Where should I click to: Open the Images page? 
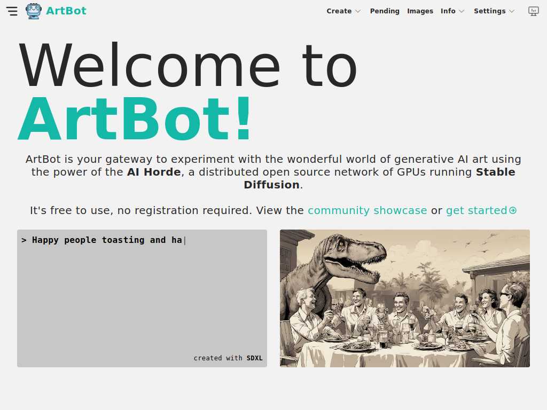[x=420, y=11]
